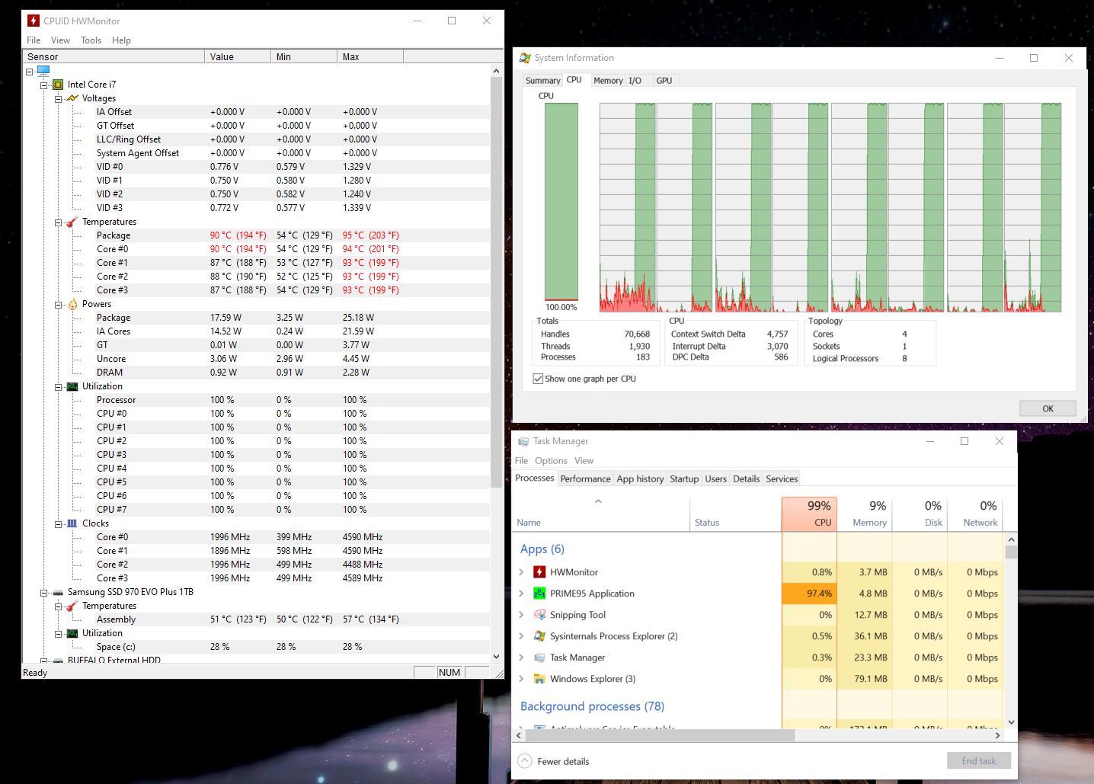Click the Temperatures thermometer icon under Intel Core i7
Image resolution: width=1094 pixels, height=784 pixels.
point(72,222)
